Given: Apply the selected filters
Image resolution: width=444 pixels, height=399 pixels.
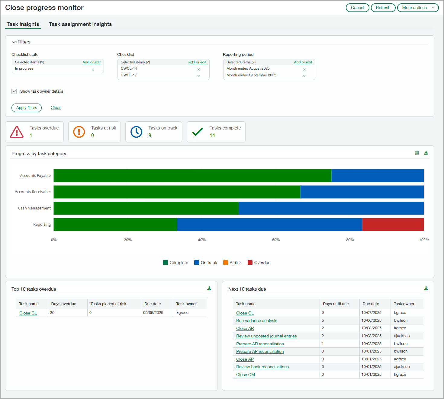Looking at the screenshot, I should click(26, 108).
